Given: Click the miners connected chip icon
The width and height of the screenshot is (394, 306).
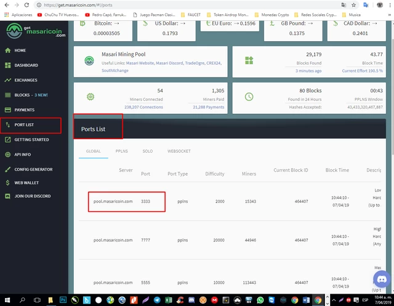Looking at the screenshot, I should 90,97.
